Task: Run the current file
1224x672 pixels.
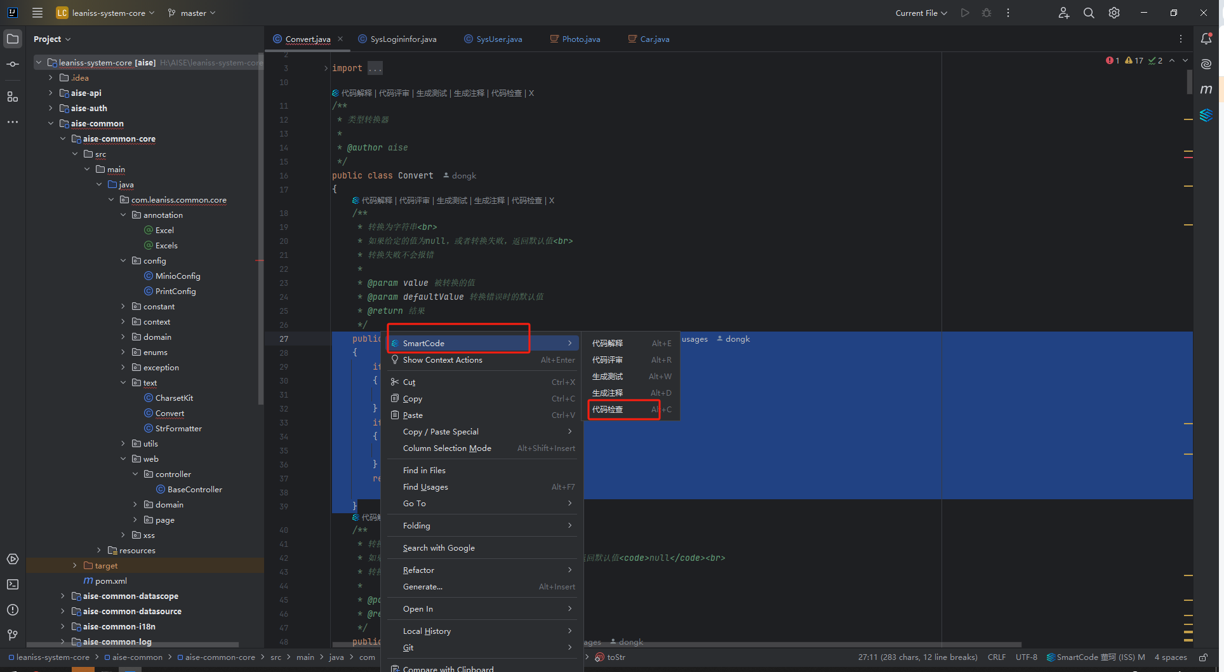Action: (965, 13)
